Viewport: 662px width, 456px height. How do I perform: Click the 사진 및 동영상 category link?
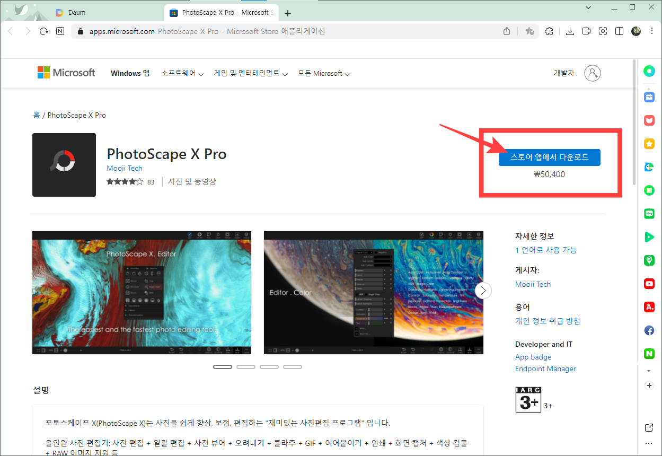click(192, 182)
